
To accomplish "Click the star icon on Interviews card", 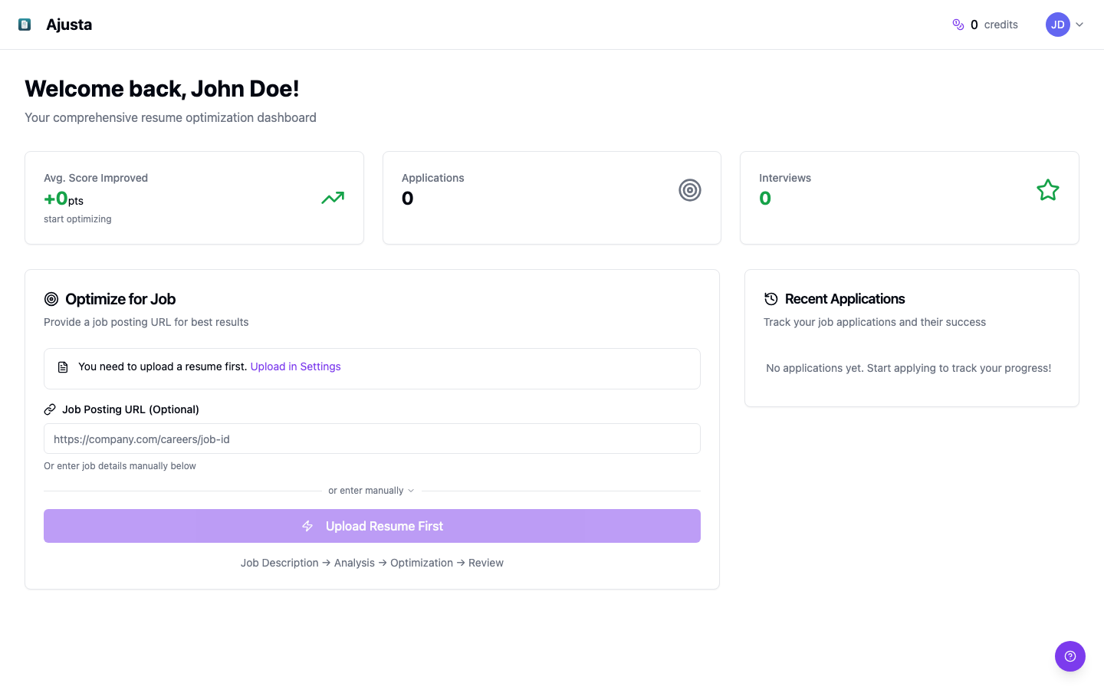I will pos(1047,189).
